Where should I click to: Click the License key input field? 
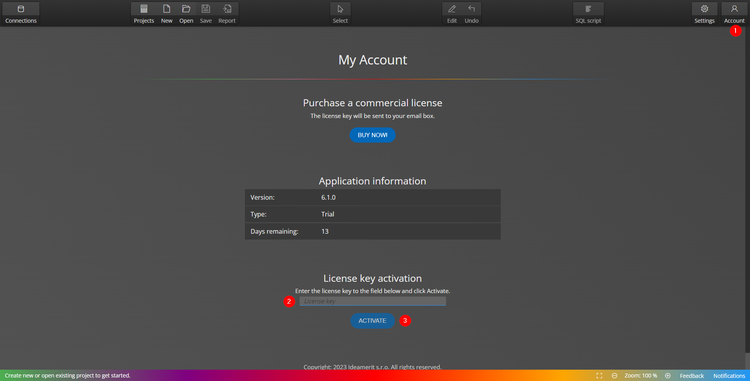click(372, 301)
